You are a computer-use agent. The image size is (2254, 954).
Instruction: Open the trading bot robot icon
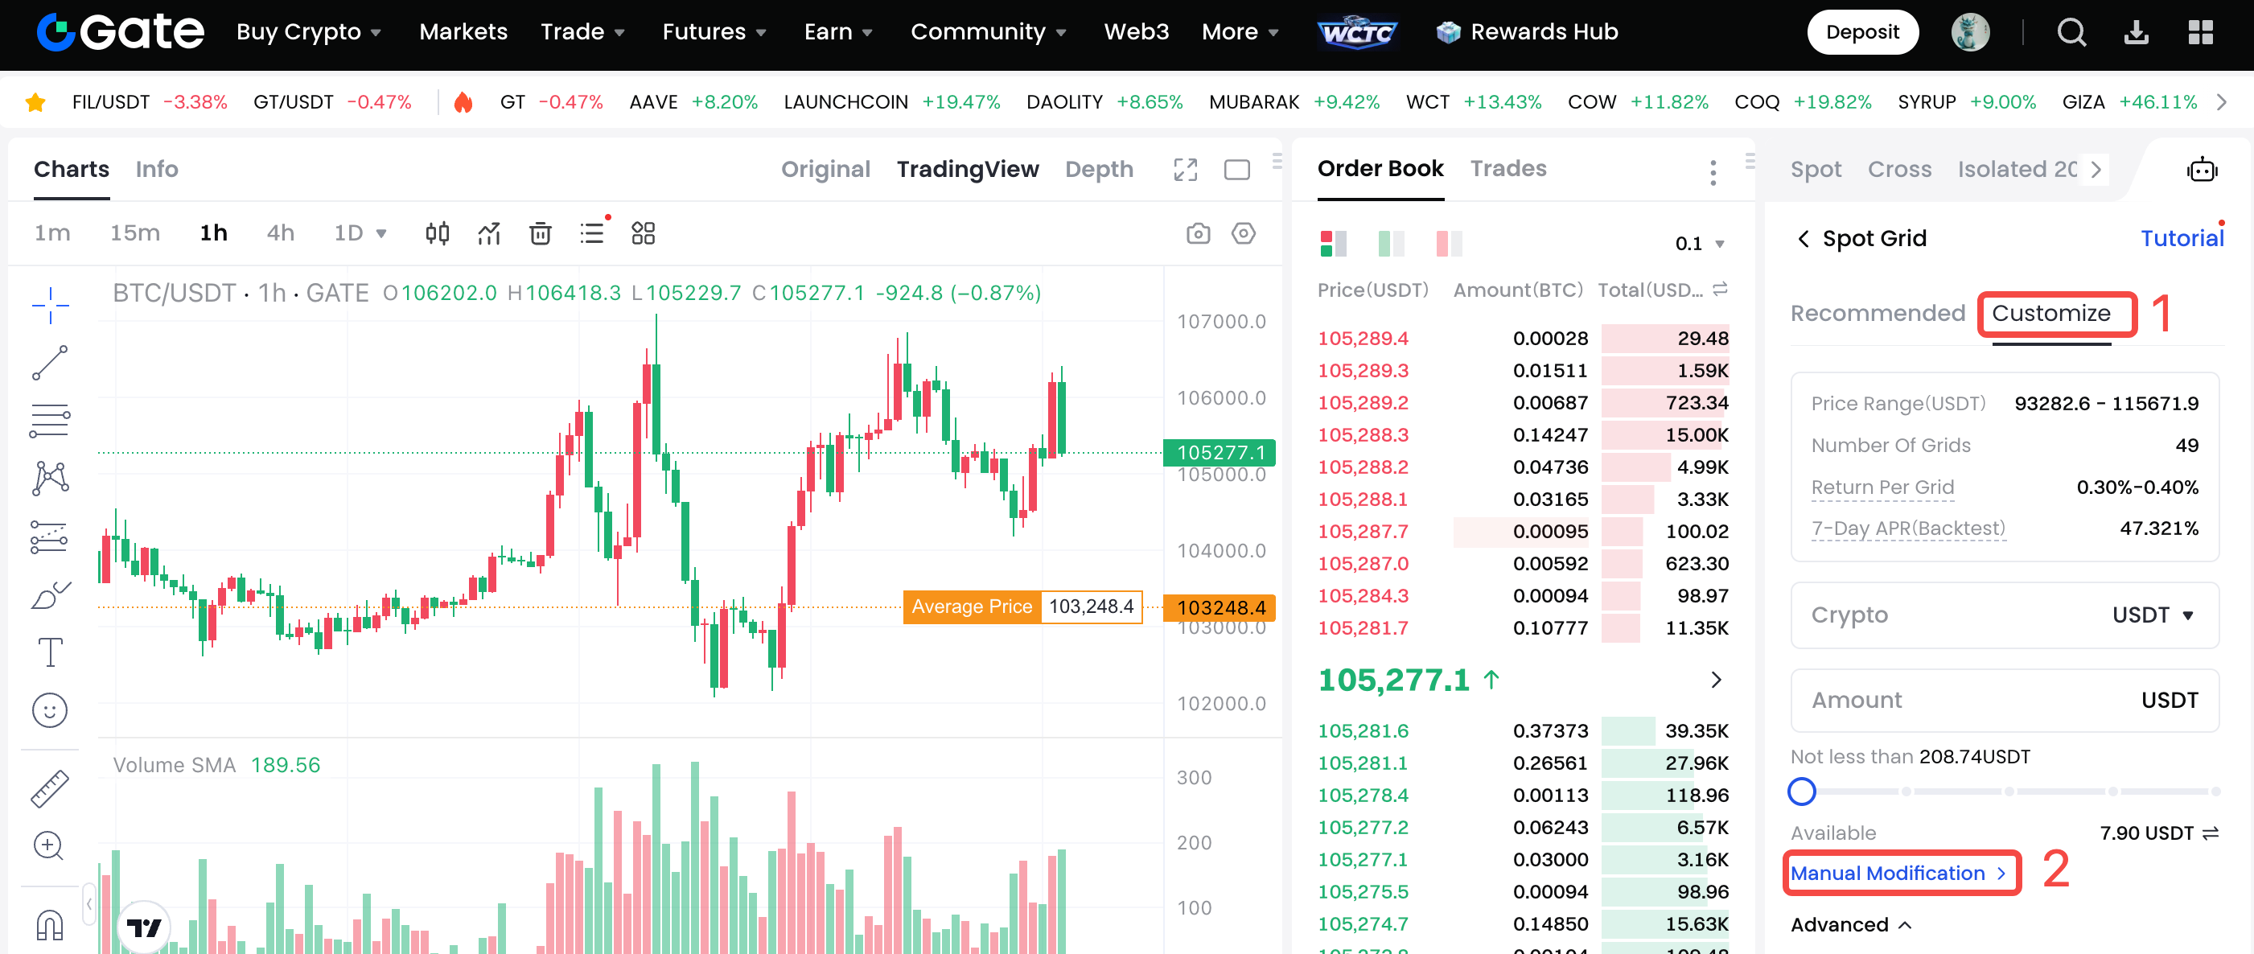tap(2201, 169)
